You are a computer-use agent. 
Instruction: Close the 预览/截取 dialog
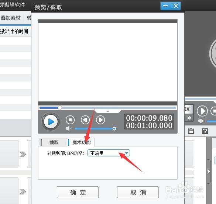(x=176, y=6)
